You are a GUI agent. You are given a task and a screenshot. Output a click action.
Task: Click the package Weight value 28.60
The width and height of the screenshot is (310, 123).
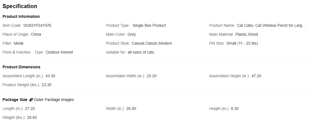pyautogui.click(x=32, y=117)
